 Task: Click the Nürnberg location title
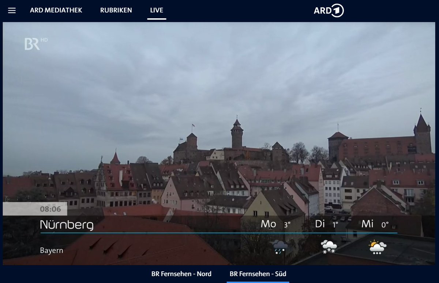[x=67, y=224]
